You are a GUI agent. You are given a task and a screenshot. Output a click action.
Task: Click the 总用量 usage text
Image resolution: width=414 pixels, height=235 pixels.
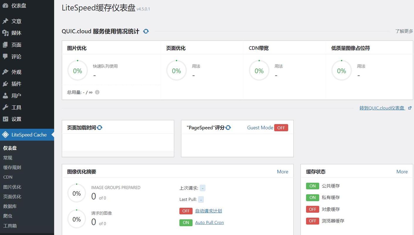[x=80, y=92]
